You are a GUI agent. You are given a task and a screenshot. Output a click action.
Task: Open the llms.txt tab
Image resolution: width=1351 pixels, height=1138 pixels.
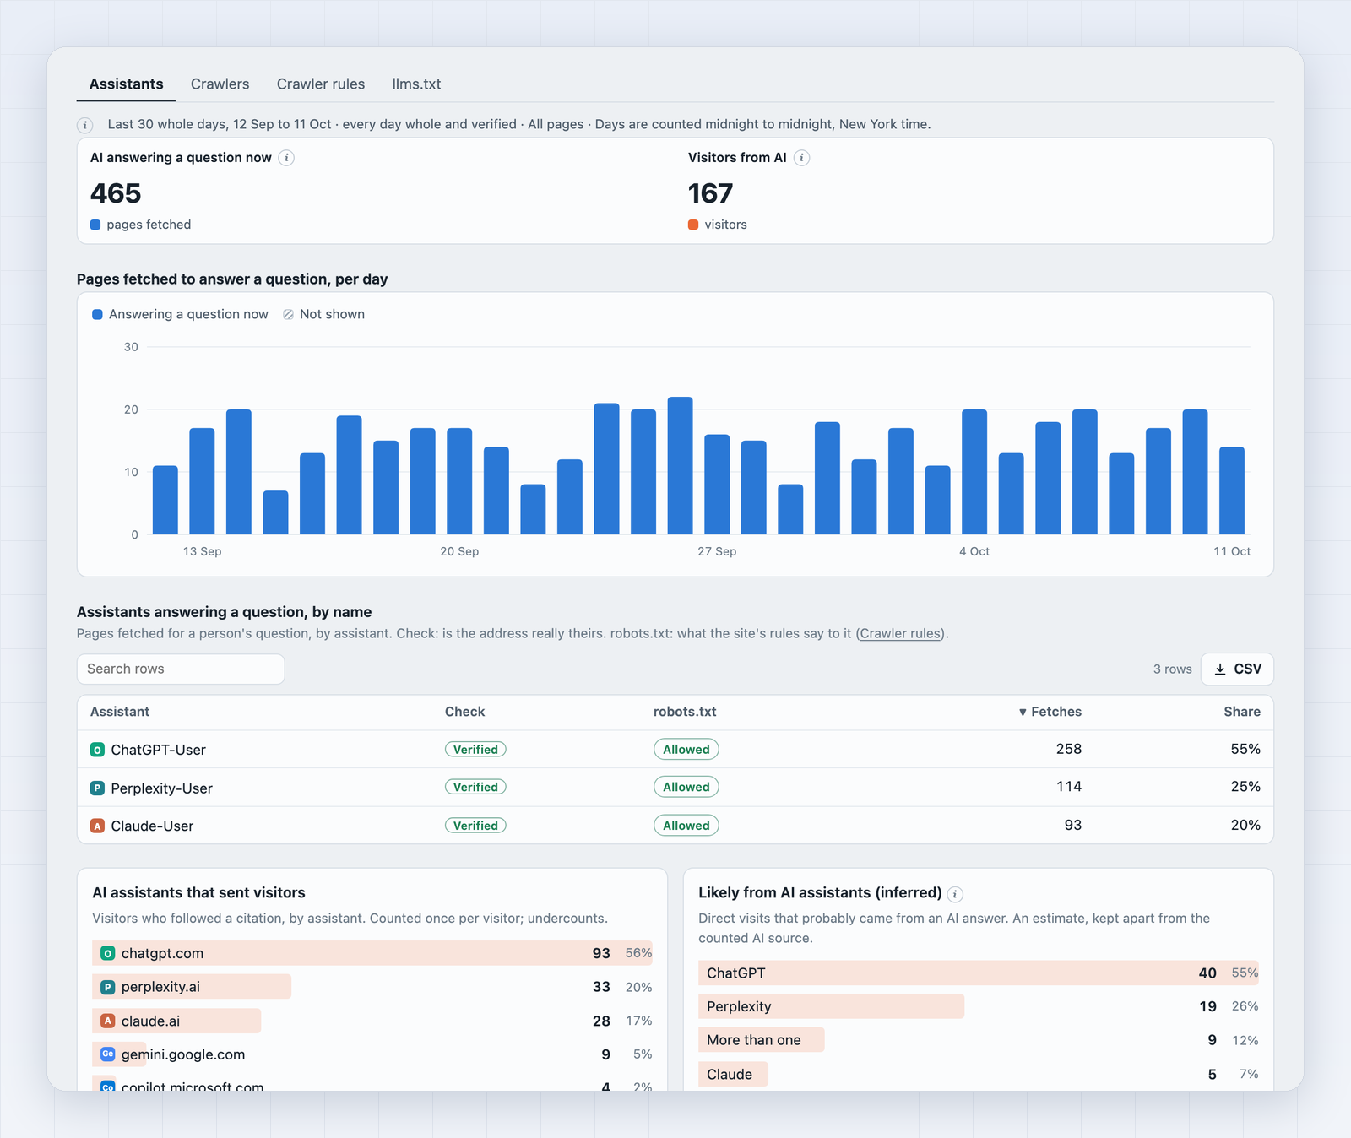pyautogui.click(x=416, y=84)
